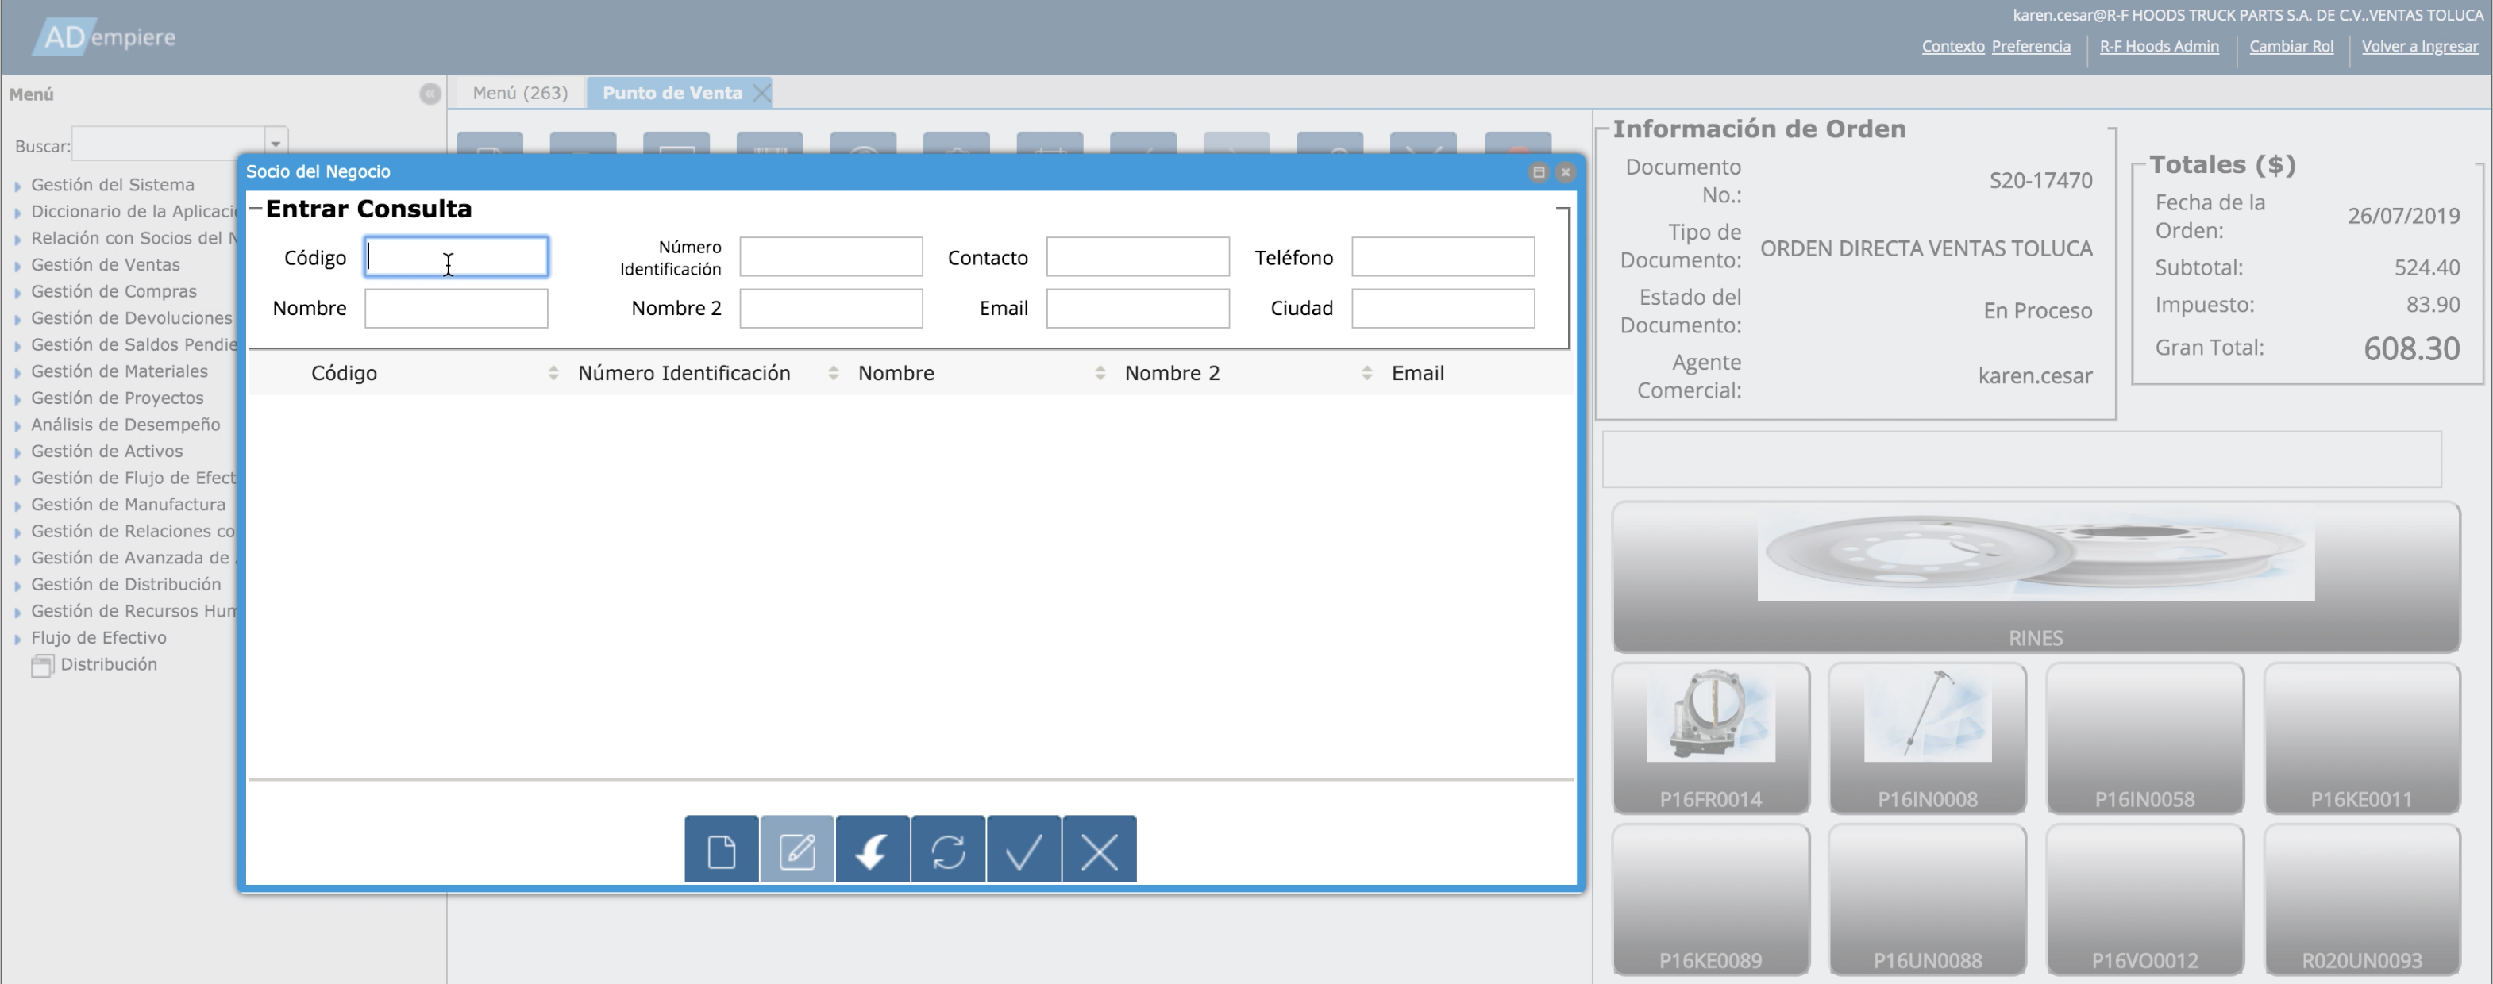The height and width of the screenshot is (984, 2493).
Task: Refresh the query with the circular arrows icon
Action: click(947, 850)
